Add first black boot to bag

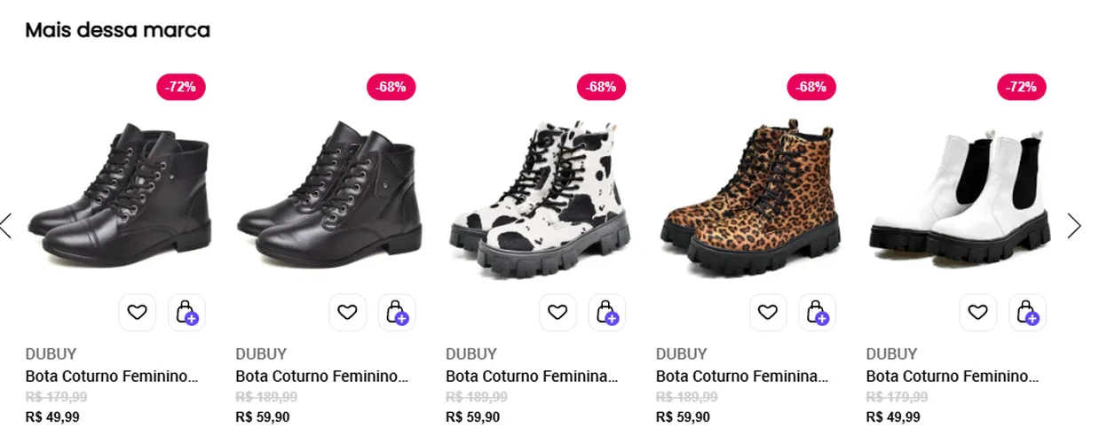click(186, 312)
